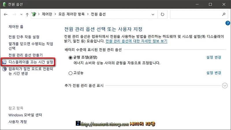The width and height of the screenshot is (231, 130).
Task: Click the battery icon in the title bar
Action: 4,4
